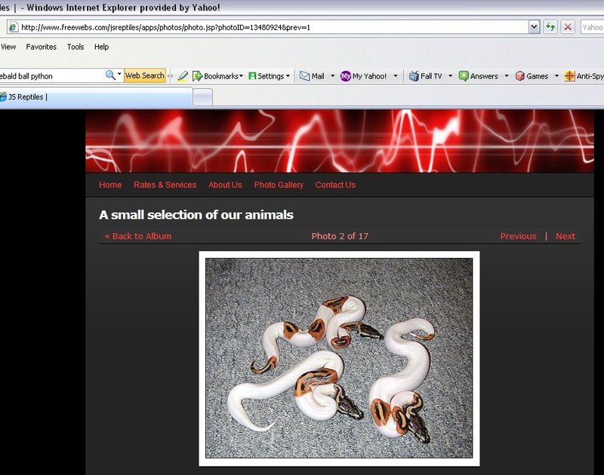Open the Help menu

101,47
